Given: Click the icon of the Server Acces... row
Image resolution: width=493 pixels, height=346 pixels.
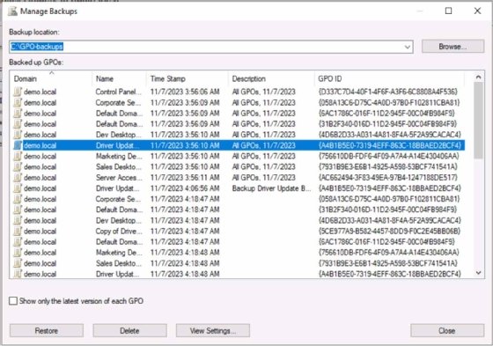Looking at the screenshot, I should click(x=18, y=178).
